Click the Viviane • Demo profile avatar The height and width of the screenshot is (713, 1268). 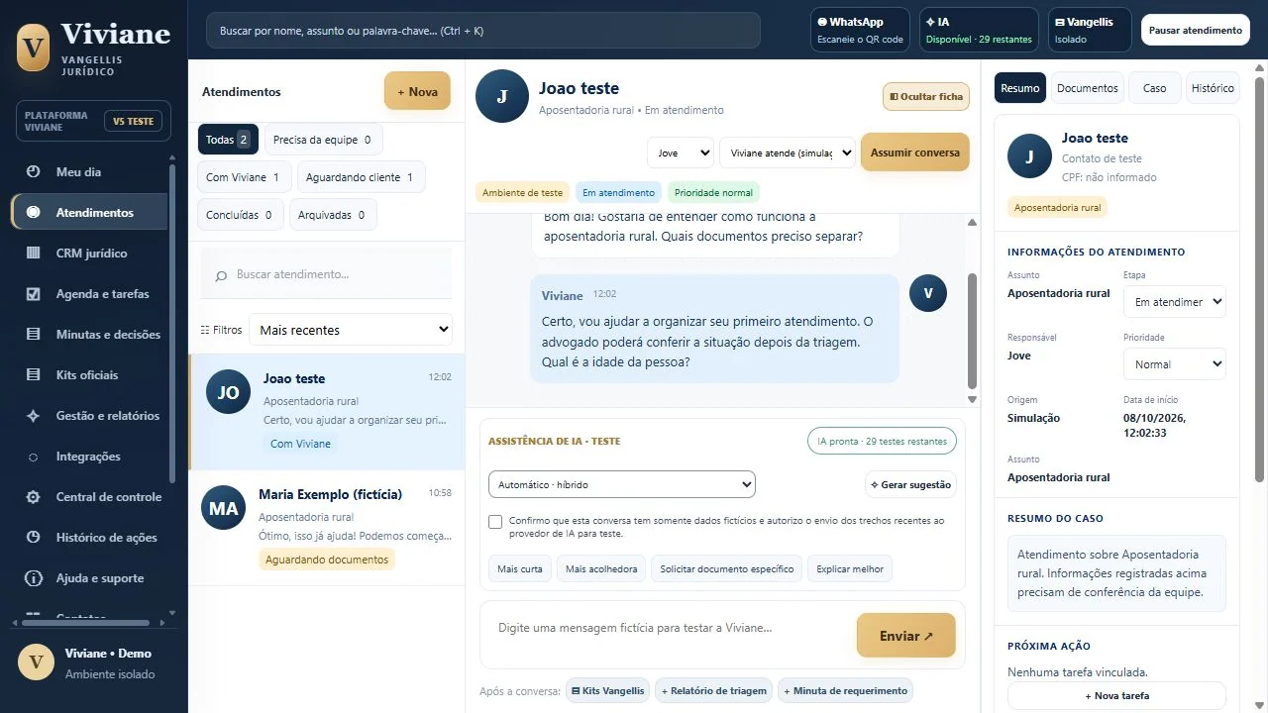(37, 662)
